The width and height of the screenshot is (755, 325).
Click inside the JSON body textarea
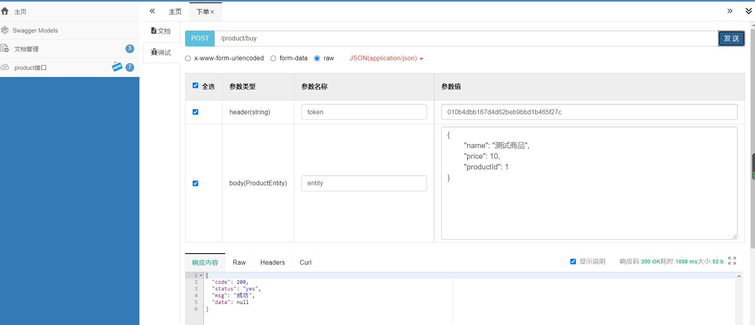pos(589,183)
